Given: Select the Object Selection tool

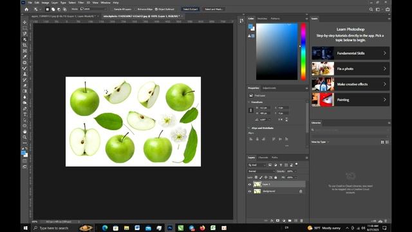Looking at the screenshot, I should click(x=24, y=39).
